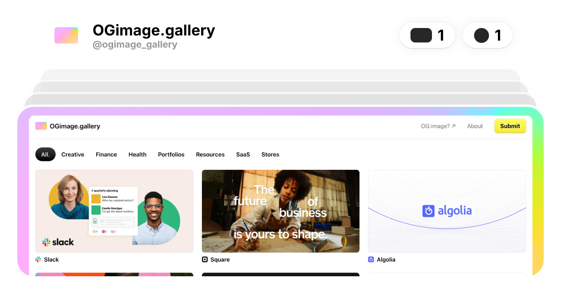Open the Resources category
The height and width of the screenshot is (294, 561).
point(210,154)
